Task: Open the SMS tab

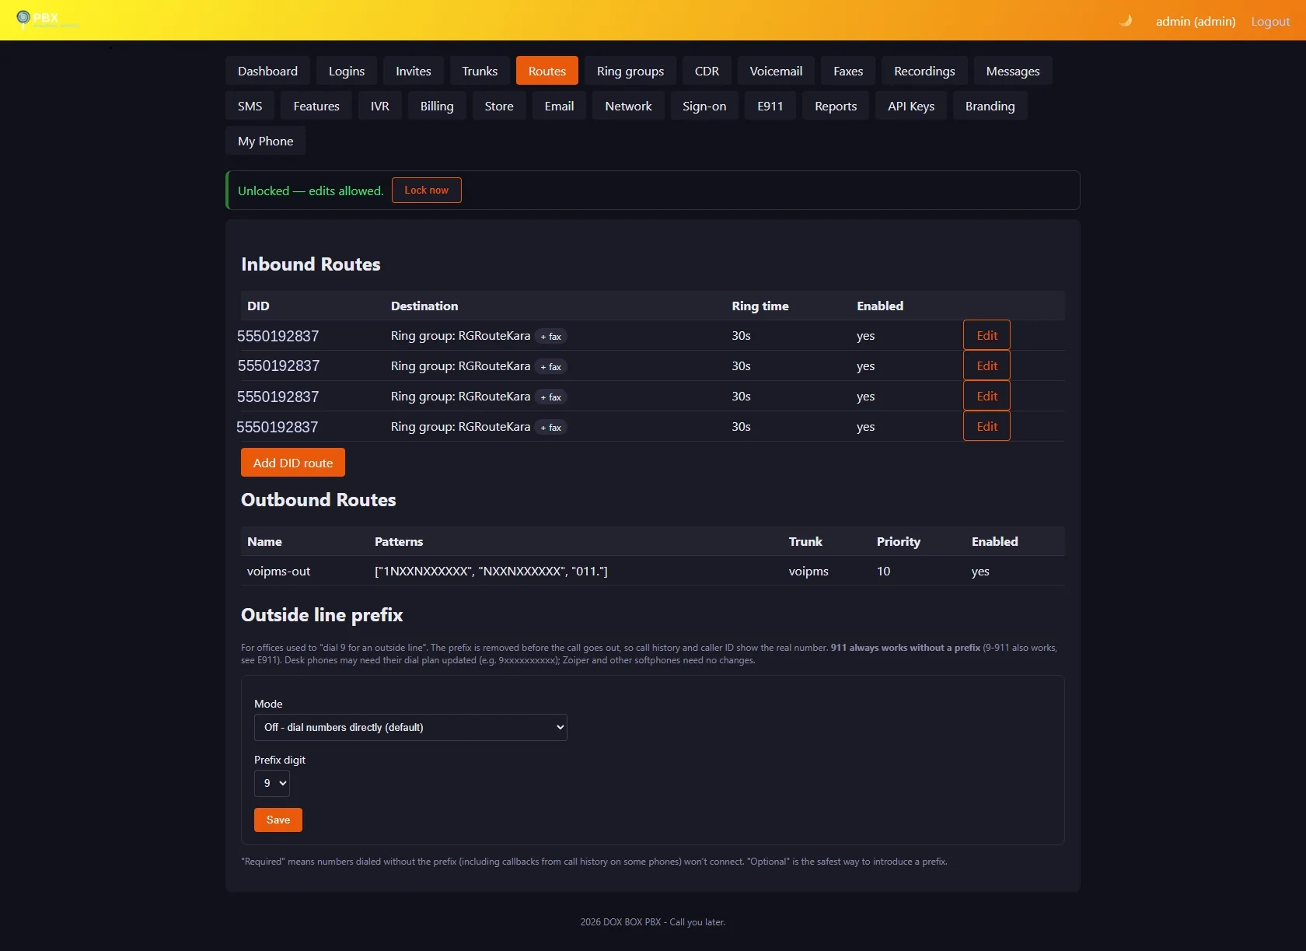Action: pos(250,106)
